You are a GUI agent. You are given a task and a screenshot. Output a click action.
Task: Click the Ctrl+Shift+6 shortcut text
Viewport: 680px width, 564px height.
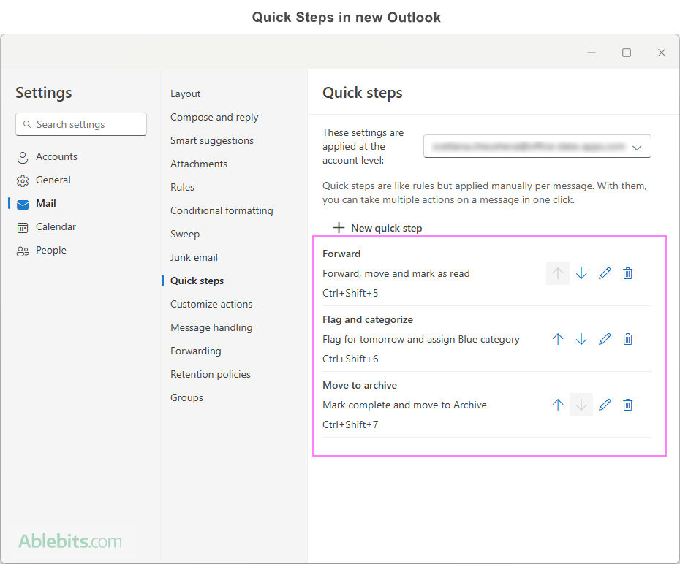(350, 359)
